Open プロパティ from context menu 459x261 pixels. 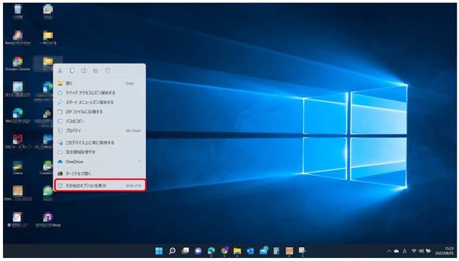tap(100, 130)
